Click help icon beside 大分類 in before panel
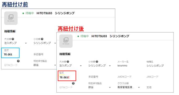Viewport: 179px width, 95px height. click(x=13, y=39)
